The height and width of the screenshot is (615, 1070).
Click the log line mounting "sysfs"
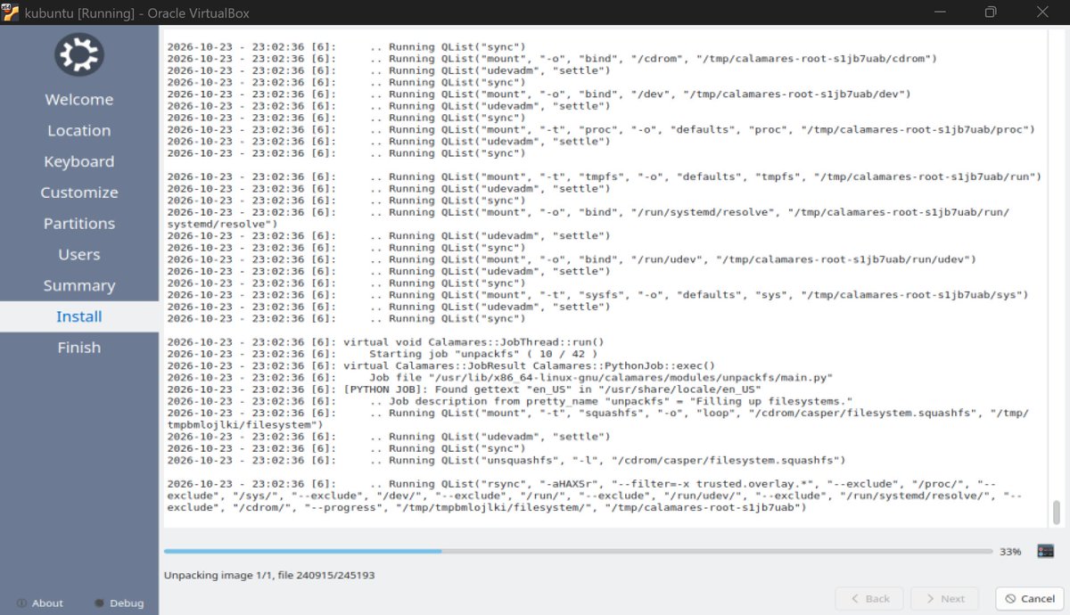[x=598, y=295]
